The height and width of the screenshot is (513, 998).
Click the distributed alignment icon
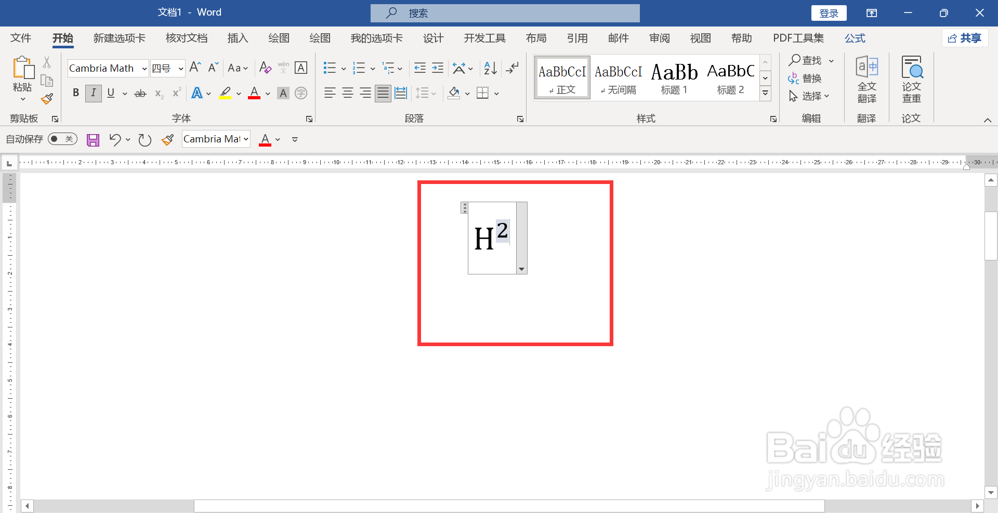pyautogui.click(x=401, y=93)
